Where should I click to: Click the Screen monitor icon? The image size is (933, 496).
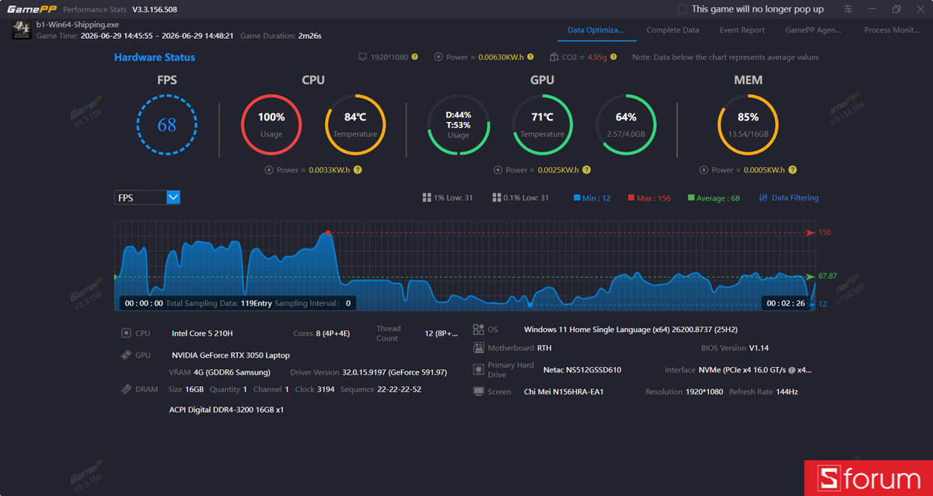(478, 392)
